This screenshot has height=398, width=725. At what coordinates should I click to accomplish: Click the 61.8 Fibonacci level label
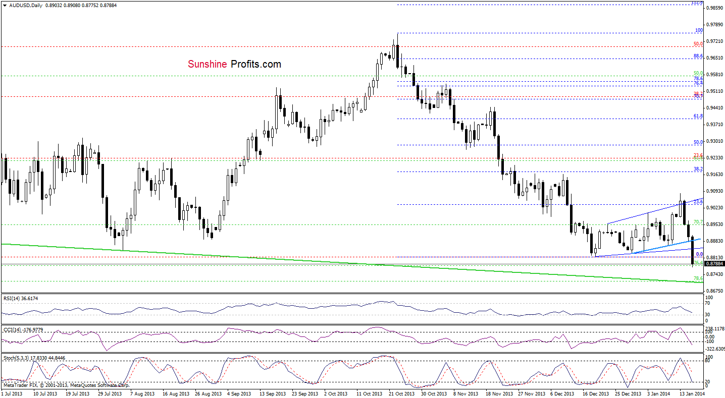(x=699, y=116)
